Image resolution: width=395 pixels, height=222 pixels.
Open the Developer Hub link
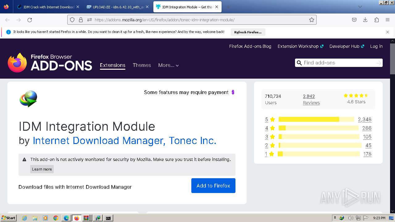pos(347,46)
